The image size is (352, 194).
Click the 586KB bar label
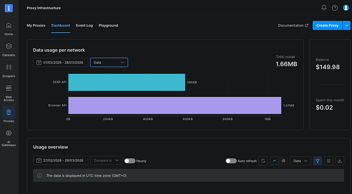pyautogui.click(x=192, y=82)
